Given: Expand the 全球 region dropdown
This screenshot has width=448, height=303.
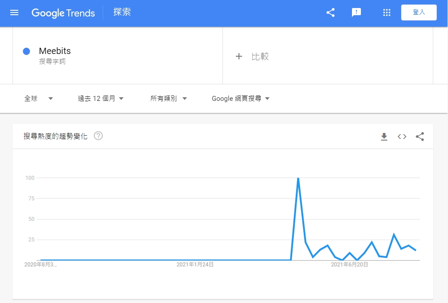Looking at the screenshot, I should (x=38, y=99).
